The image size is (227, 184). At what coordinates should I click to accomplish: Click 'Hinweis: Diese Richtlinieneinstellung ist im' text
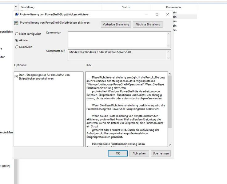[118, 144]
